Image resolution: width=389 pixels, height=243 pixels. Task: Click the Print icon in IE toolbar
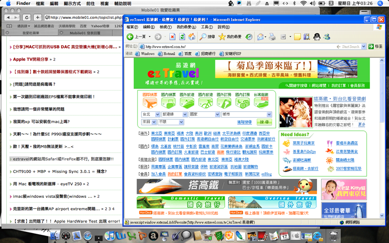pyautogui.click(x=272, y=37)
